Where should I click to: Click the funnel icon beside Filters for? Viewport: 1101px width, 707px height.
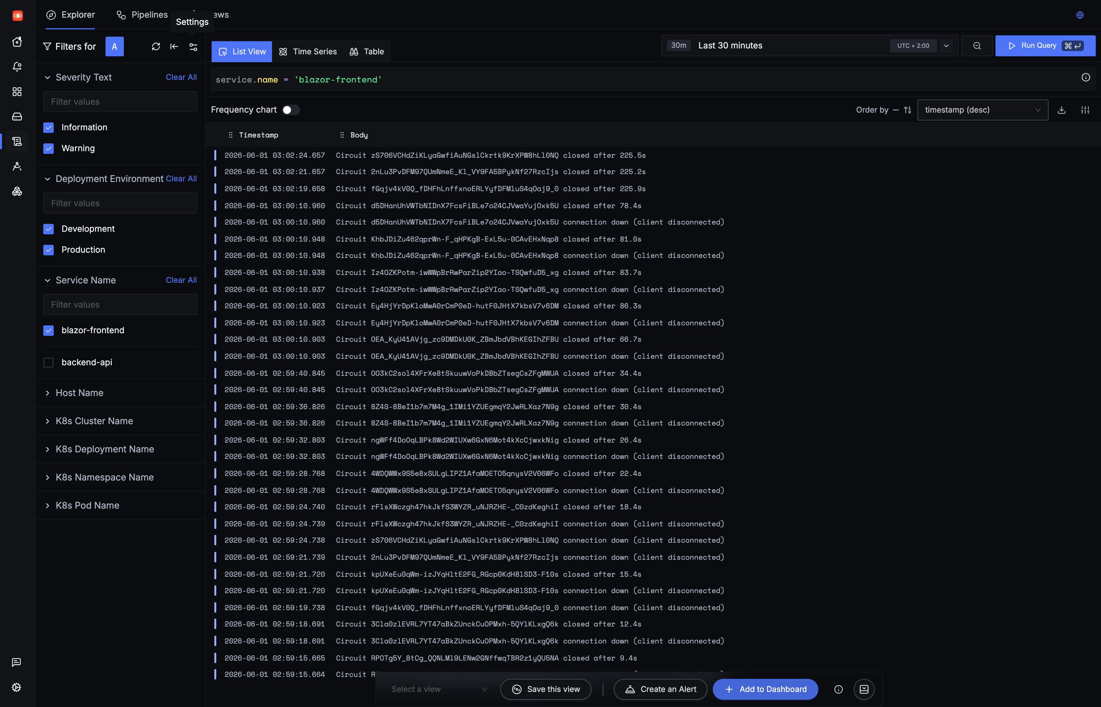[47, 46]
